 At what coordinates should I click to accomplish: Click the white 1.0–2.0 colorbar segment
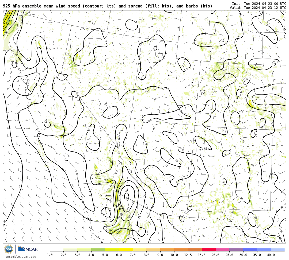coord(56,250)
